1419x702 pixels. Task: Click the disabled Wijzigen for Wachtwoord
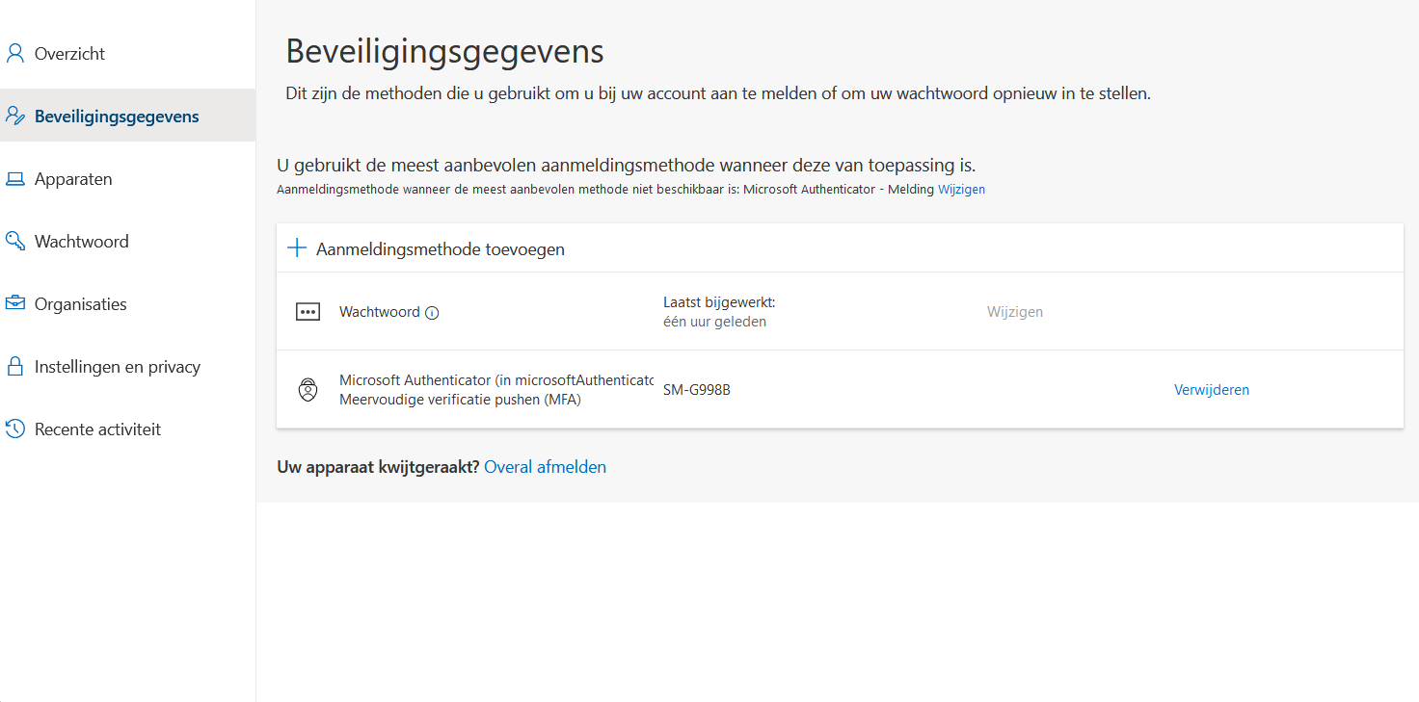click(1014, 311)
